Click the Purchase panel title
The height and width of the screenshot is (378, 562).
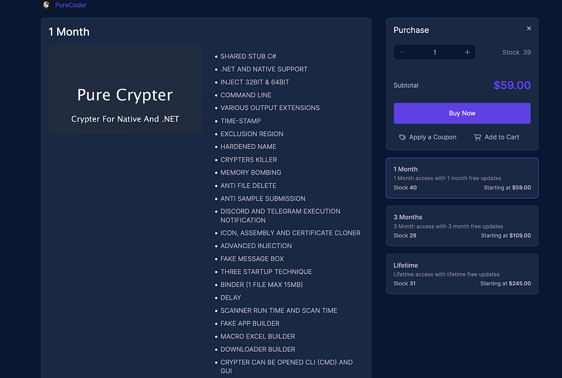411,30
